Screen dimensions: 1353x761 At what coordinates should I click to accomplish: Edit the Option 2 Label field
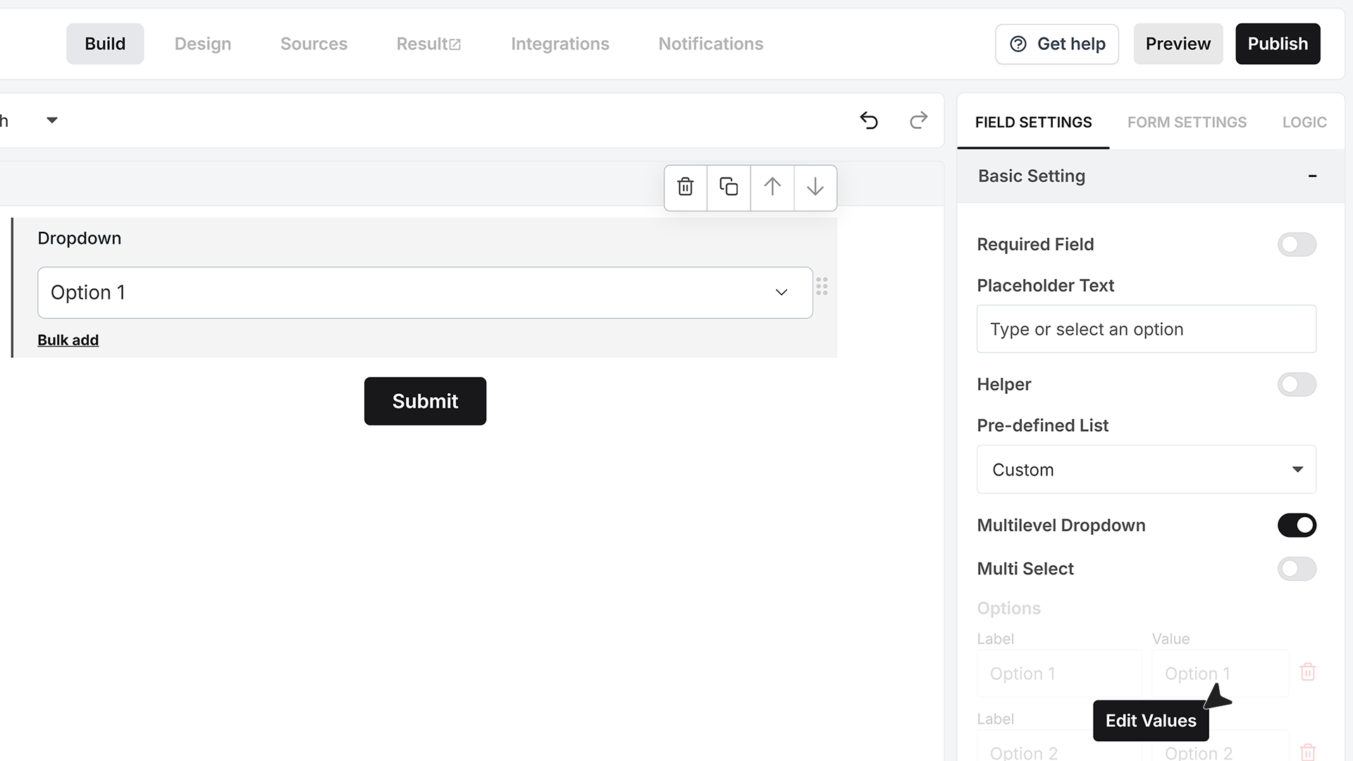tap(1059, 747)
